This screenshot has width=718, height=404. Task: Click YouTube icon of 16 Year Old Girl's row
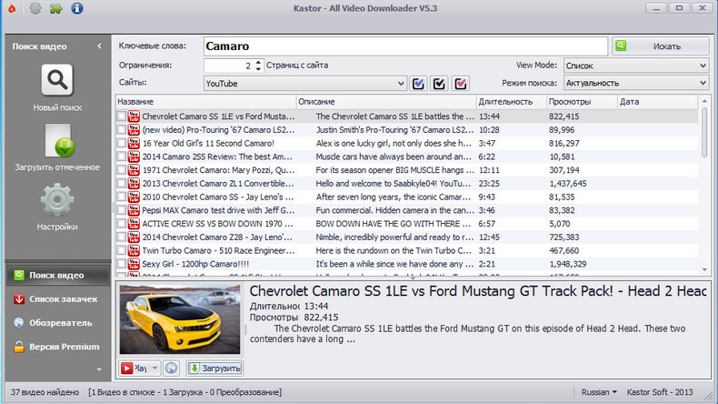(134, 143)
